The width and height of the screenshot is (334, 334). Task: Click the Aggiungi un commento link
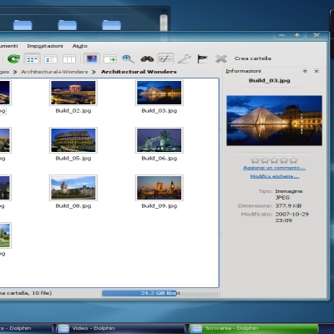click(x=274, y=168)
